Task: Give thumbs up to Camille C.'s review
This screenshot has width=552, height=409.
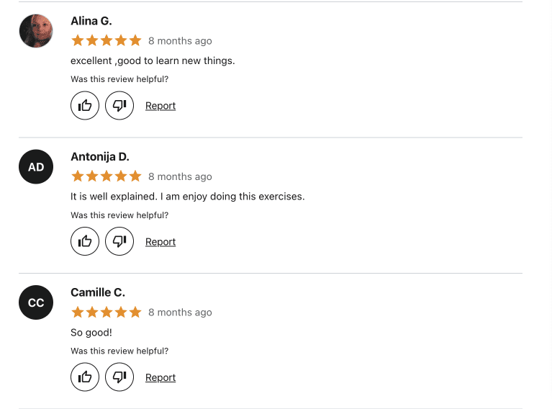Action: pyautogui.click(x=85, y=377)
